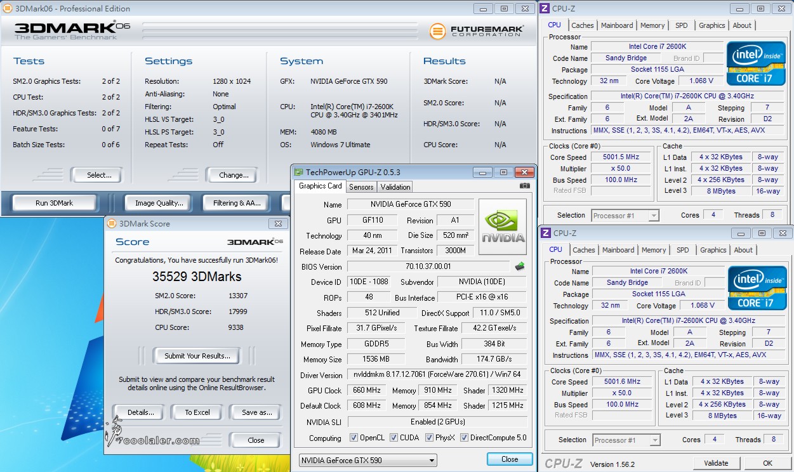
Task: Open Details... in the 3DMark Score dialog
Action: (140, 412)
